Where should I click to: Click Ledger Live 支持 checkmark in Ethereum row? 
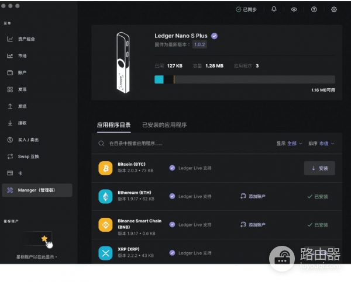[172, 196]
